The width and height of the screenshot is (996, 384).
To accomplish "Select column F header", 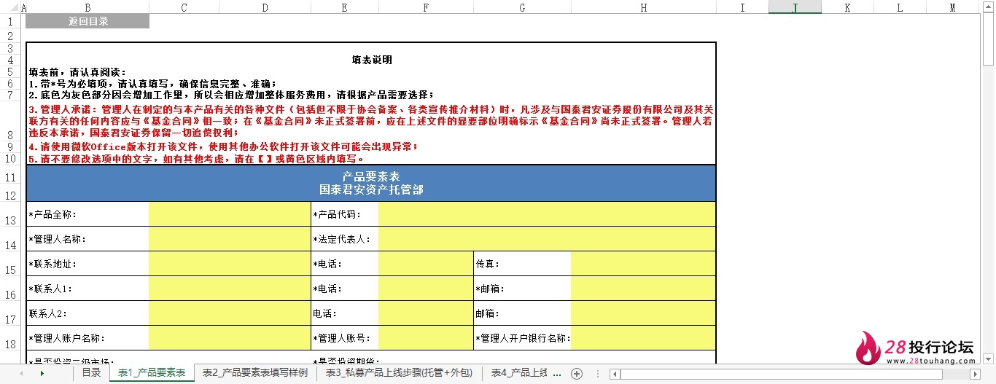I will click(x=425, y=7).
